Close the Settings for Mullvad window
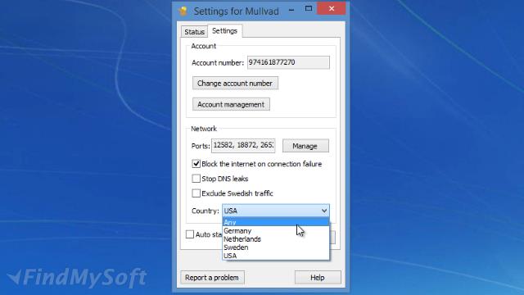 pyautogui.click(x=331, y=9)
